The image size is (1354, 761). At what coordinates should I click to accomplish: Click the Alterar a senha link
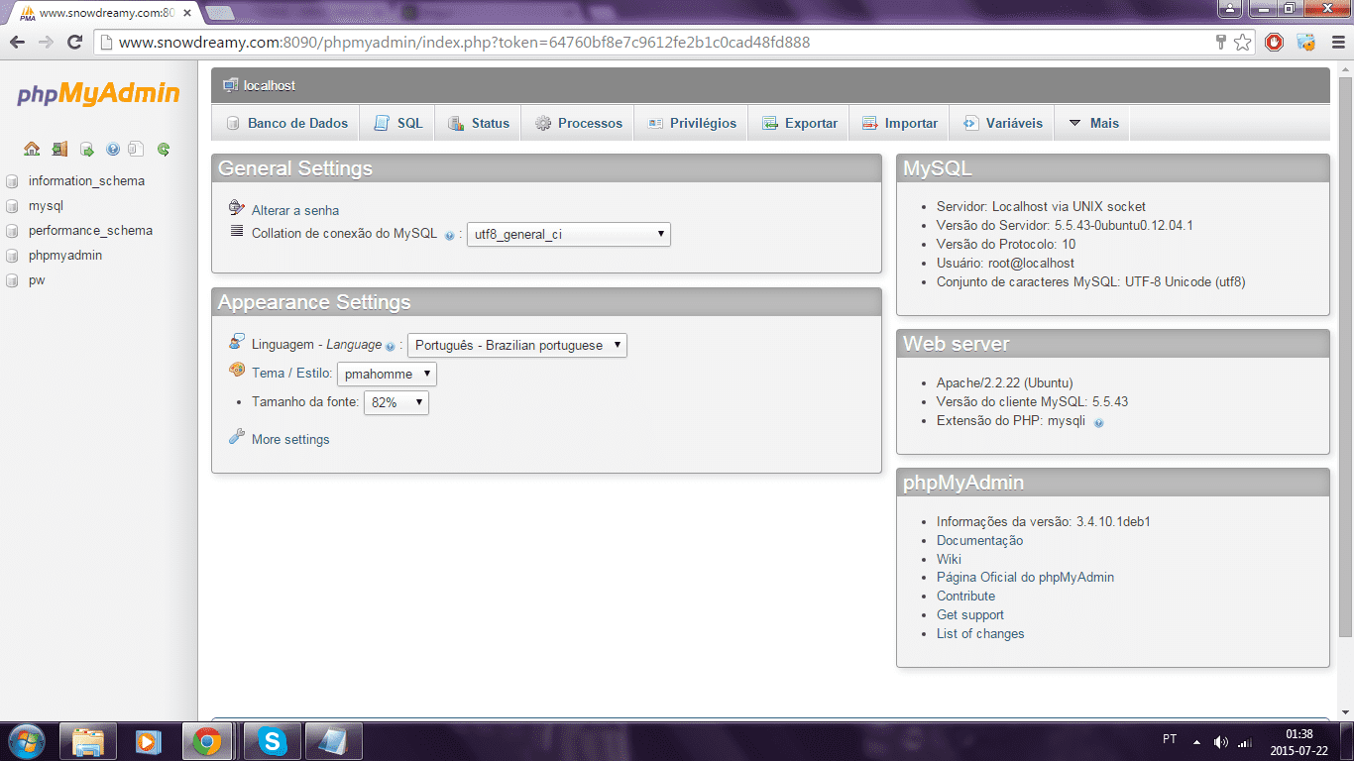tap(295, 210)
